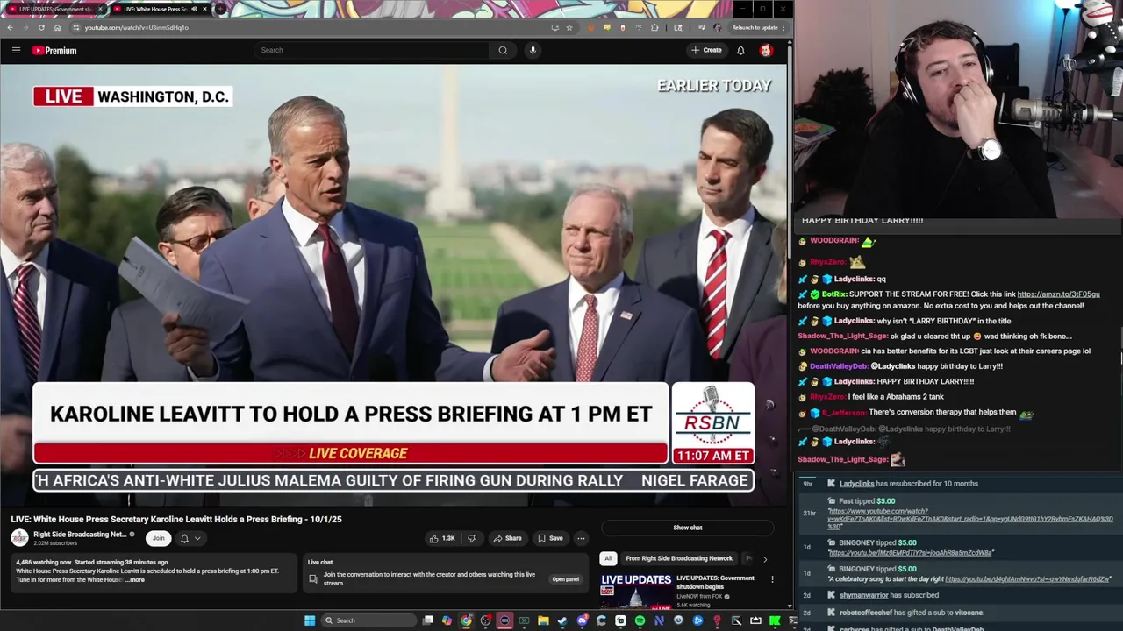Open the YouTube guide hamburger menu
Image resolution: width=1123 pixels, height=631 pixels.
click(x=16, y=51)
